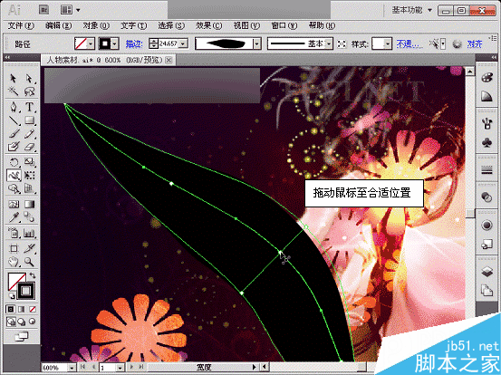Open stroke color dropdown in control bar
Screen dimensions: 501x375
(115, 43)
